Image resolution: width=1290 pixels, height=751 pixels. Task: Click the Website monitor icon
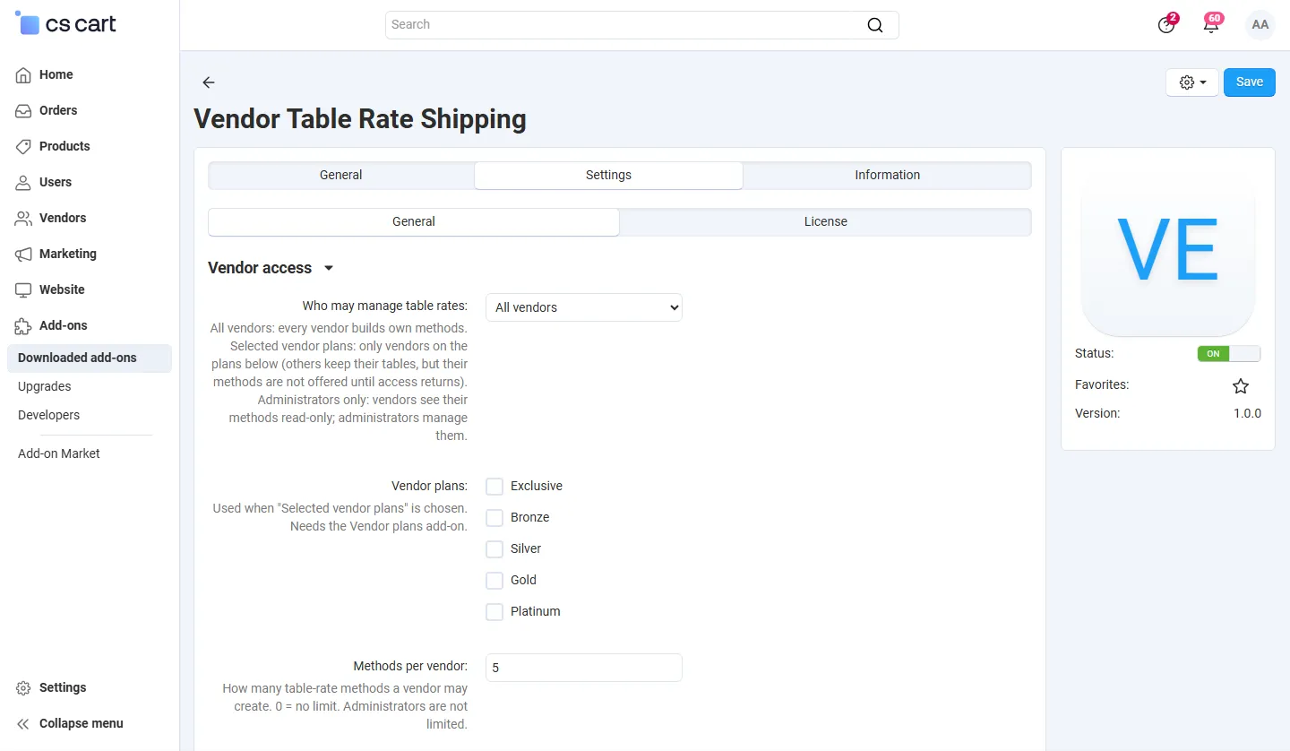point(24,290)
